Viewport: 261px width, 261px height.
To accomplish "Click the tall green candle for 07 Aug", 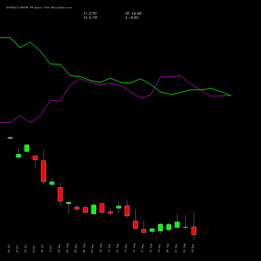I will [93, 209].
